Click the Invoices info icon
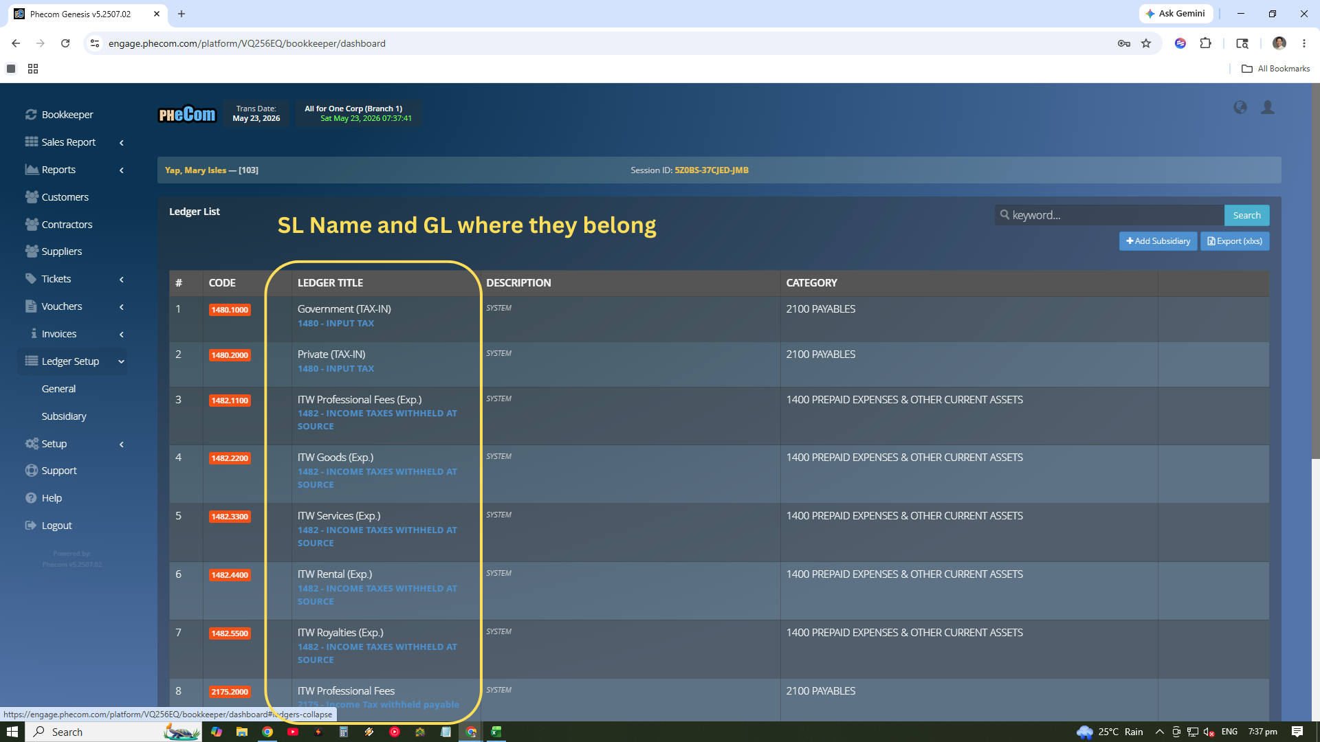 (34, 334)
